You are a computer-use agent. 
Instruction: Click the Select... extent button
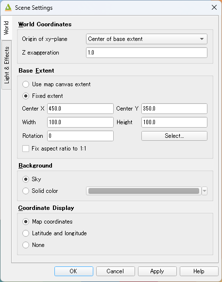click(x=174, y=136)
